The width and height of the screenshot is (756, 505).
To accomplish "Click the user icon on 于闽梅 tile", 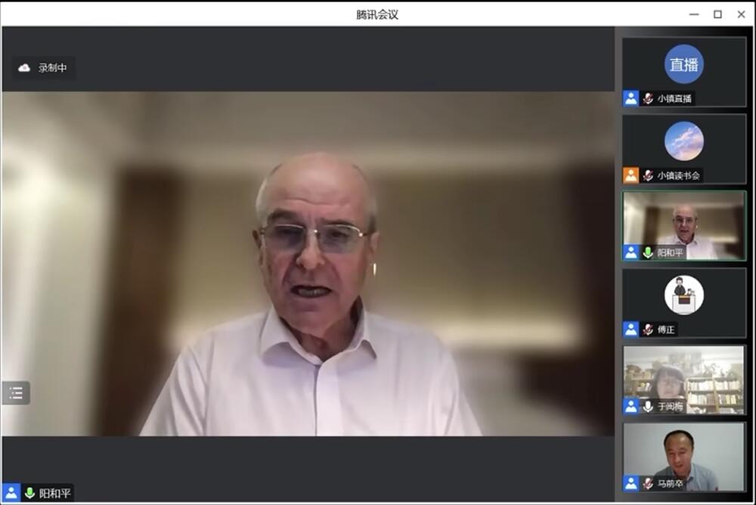I will point(631,407).
